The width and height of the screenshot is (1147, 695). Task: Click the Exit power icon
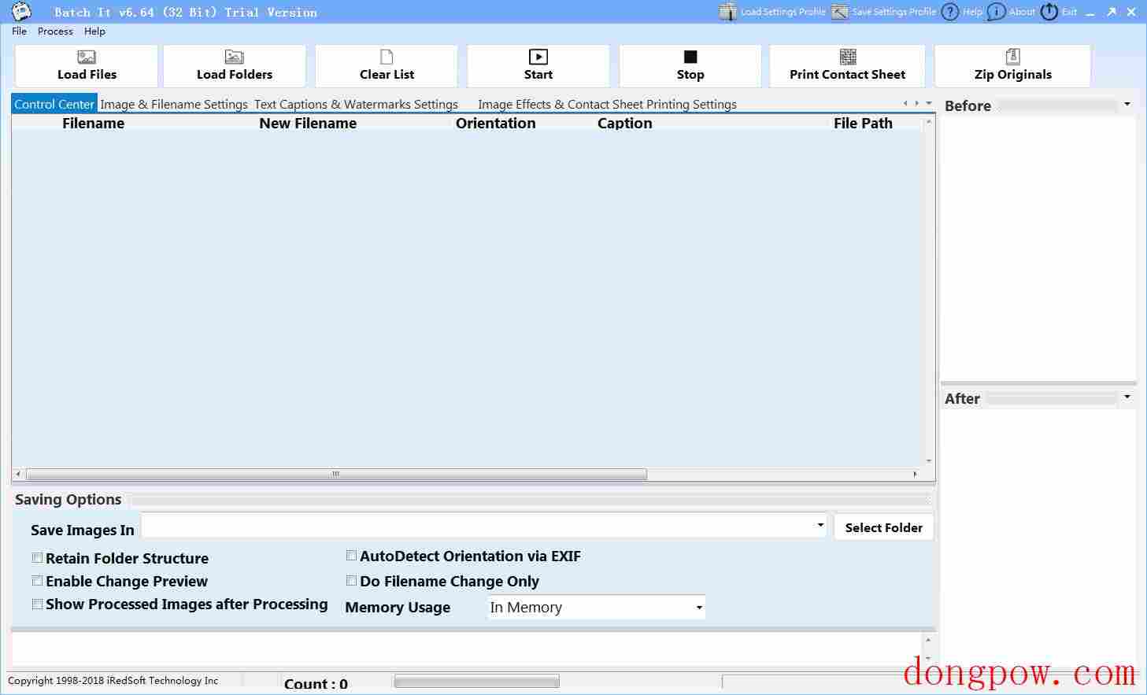click(1049, 12)
